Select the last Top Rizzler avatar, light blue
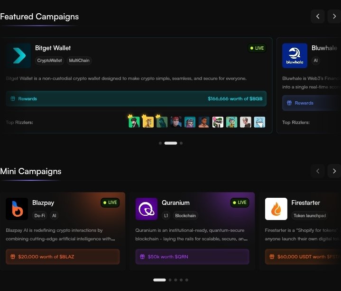341x291 pixels. point(259,122)
